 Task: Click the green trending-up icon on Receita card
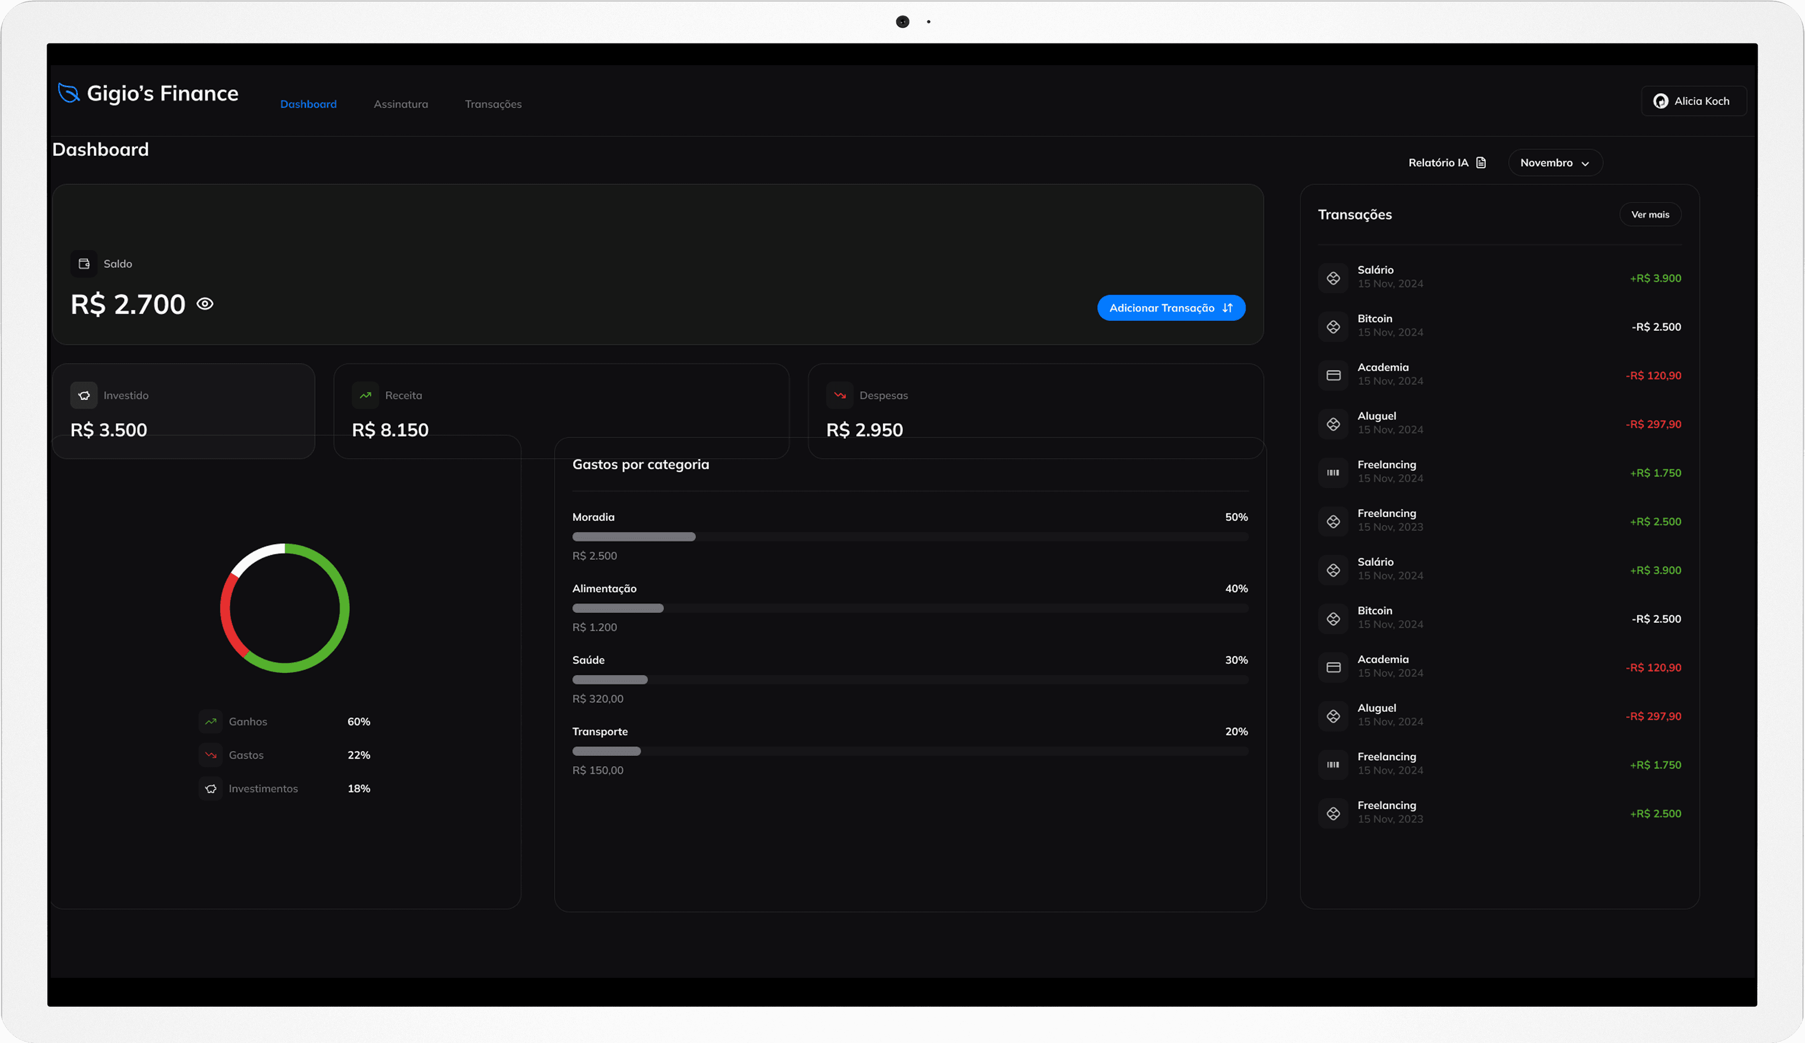click(365, 395)
